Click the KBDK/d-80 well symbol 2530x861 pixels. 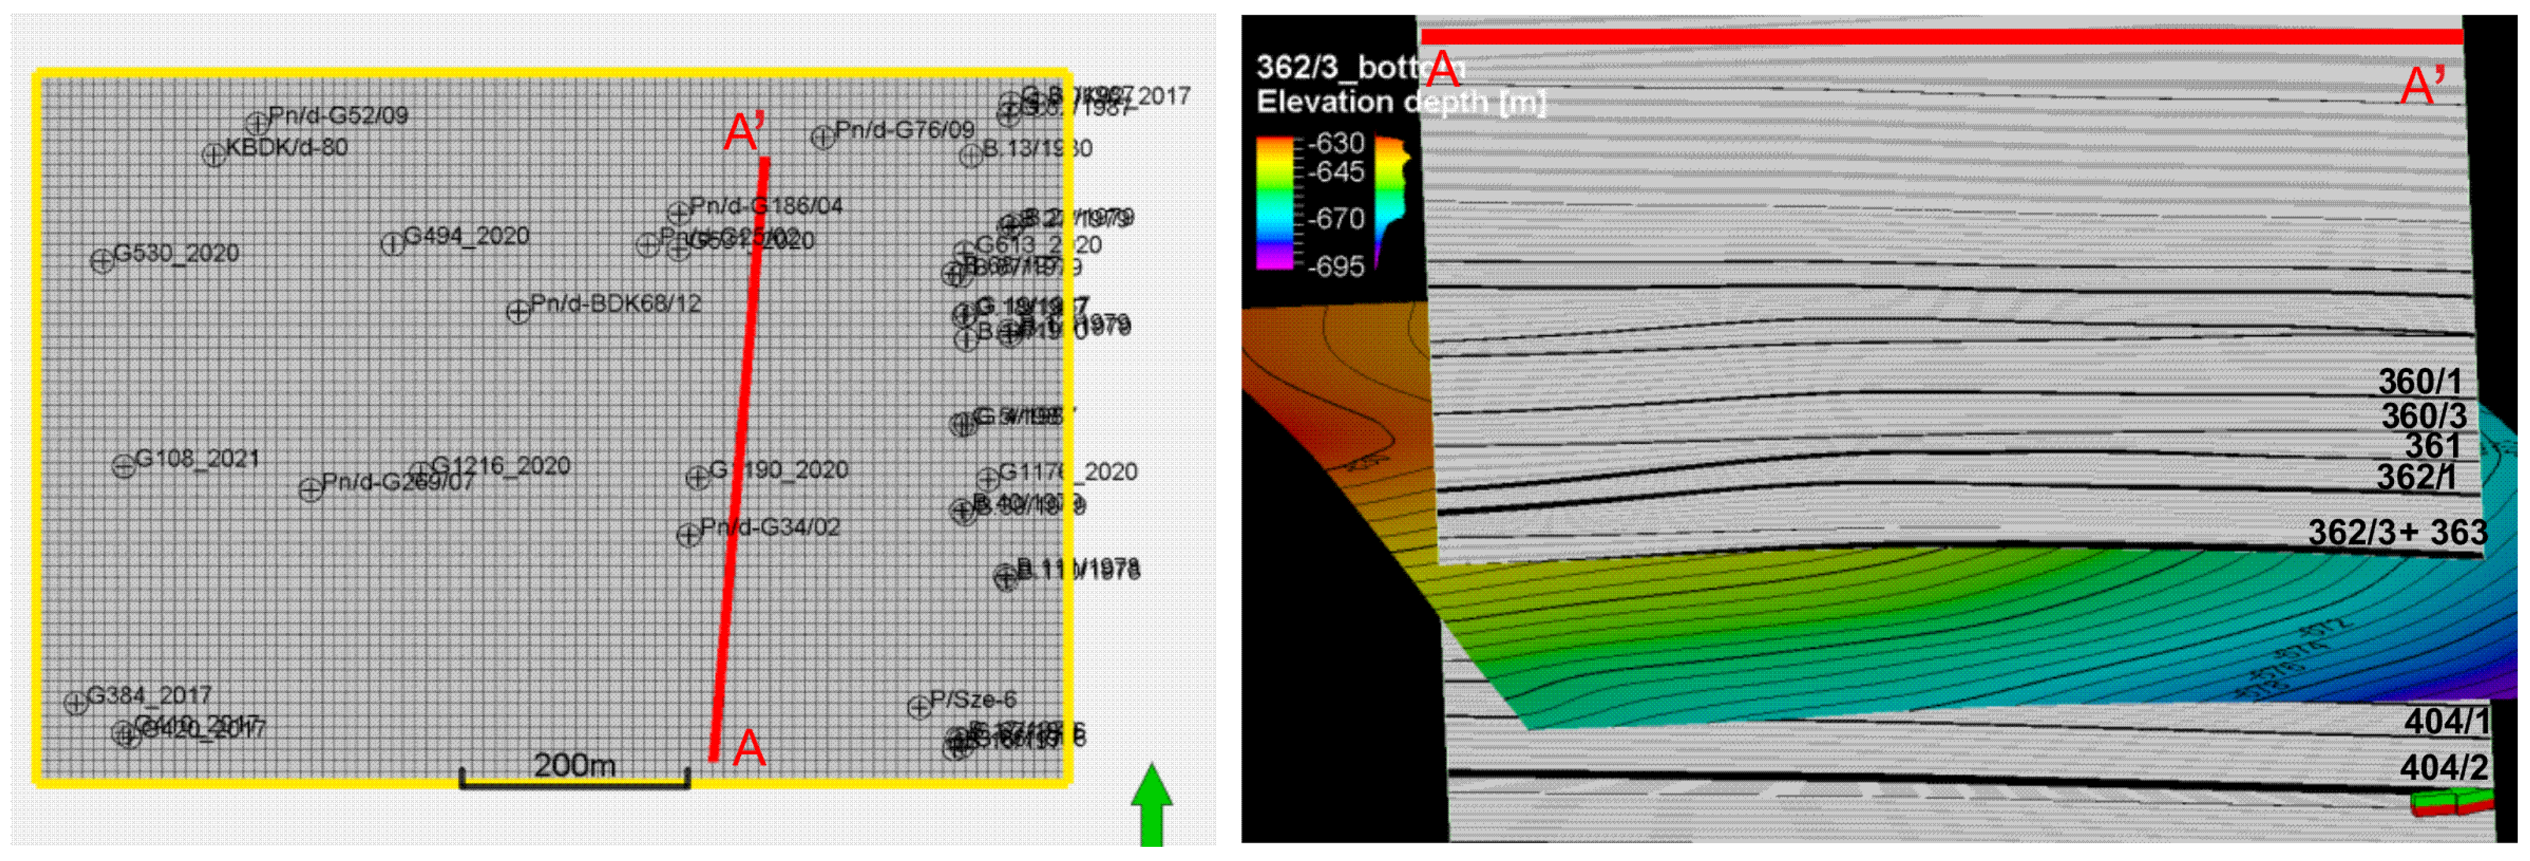[x=213, y=155]
